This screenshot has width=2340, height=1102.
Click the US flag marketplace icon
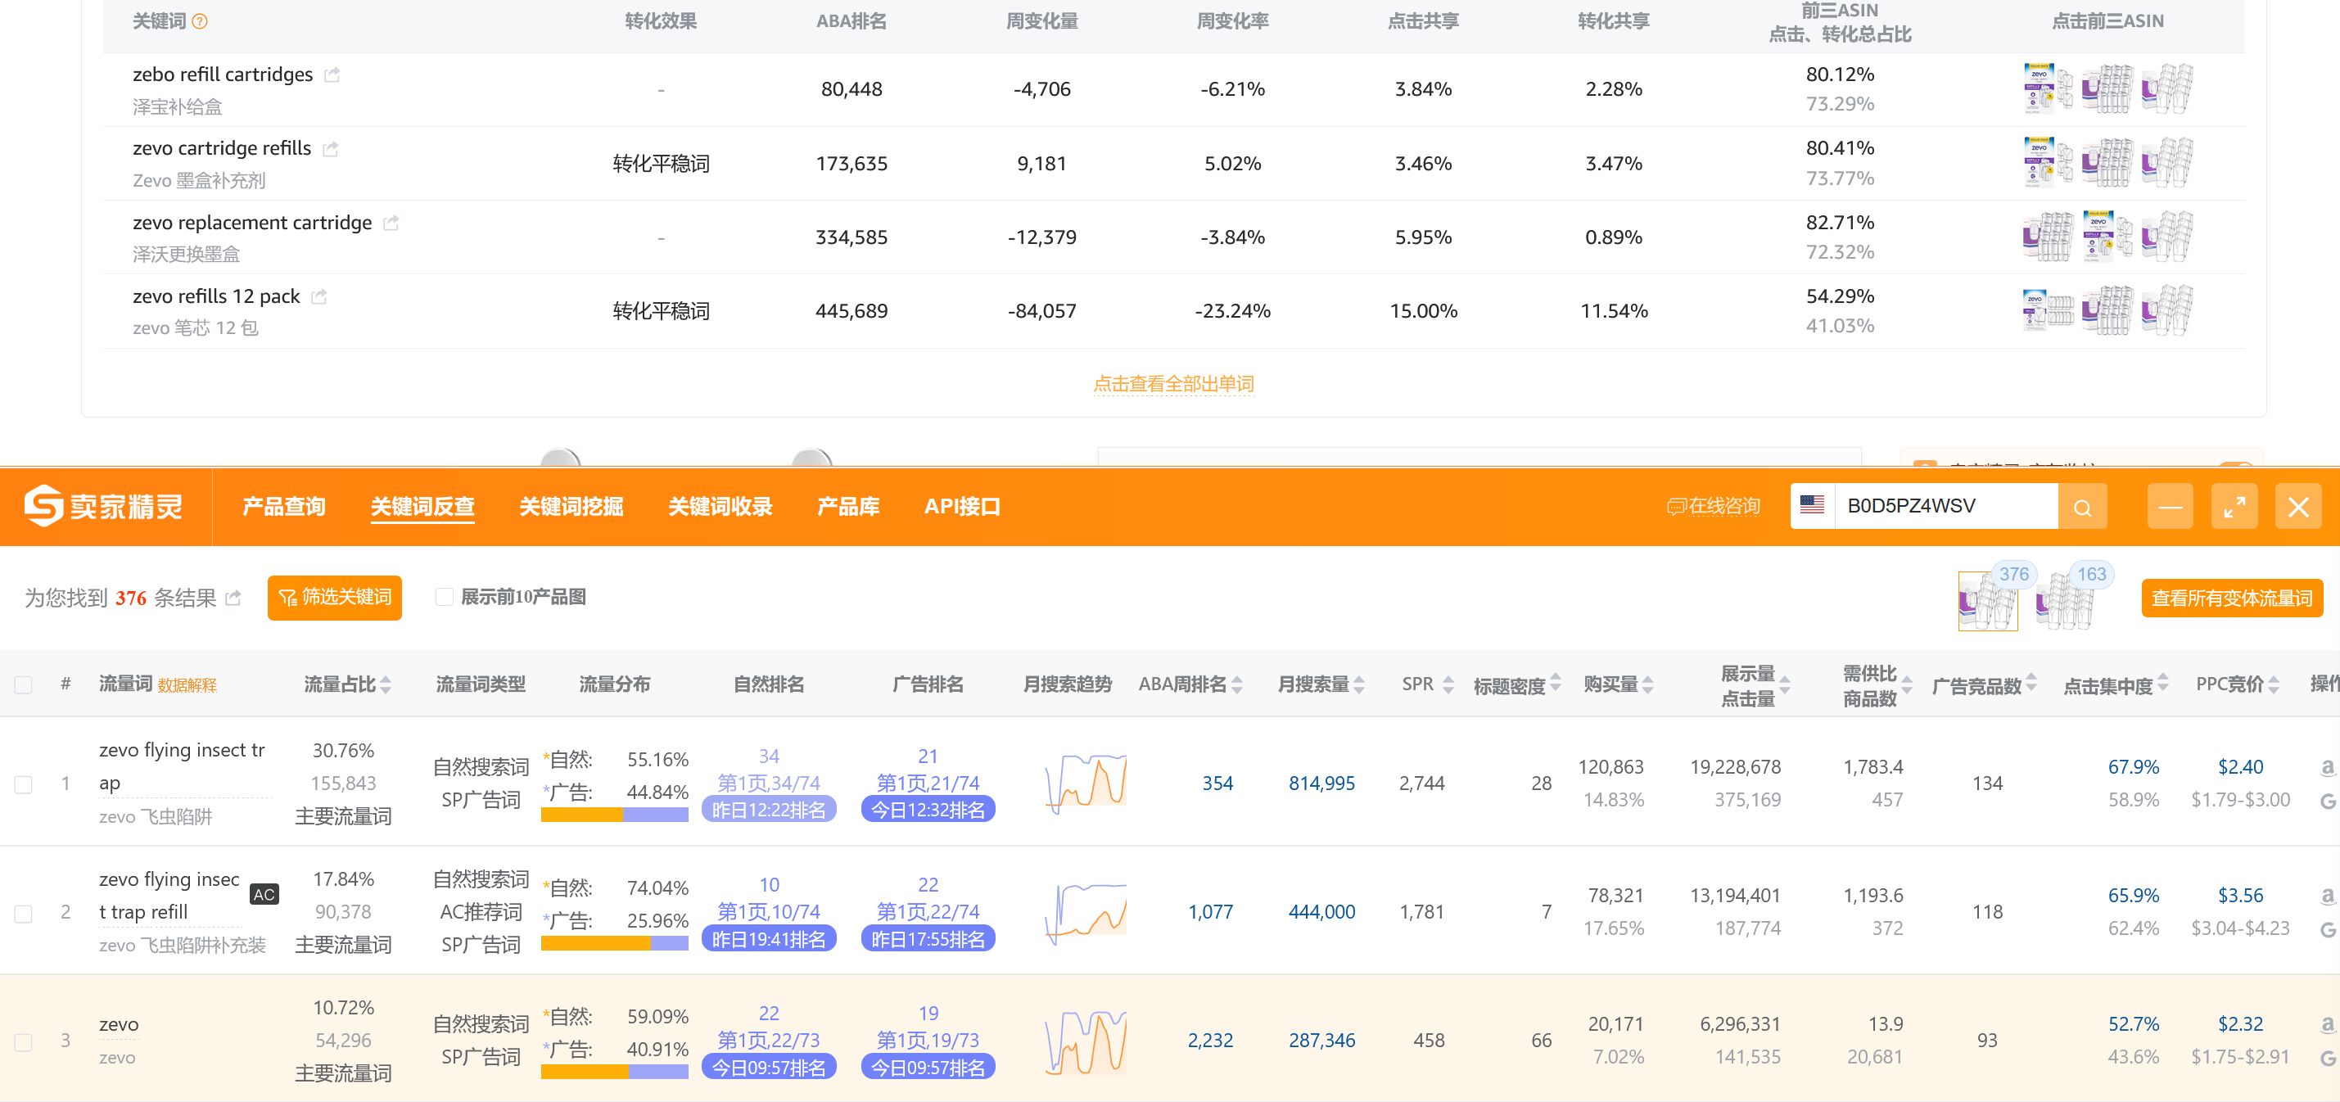[x=1811, y=505]
